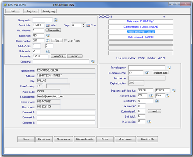The height and width of the screenshot is (157, 193).
Task: Adjust the Days spinner arrows
Action: [x=83, y=25]
